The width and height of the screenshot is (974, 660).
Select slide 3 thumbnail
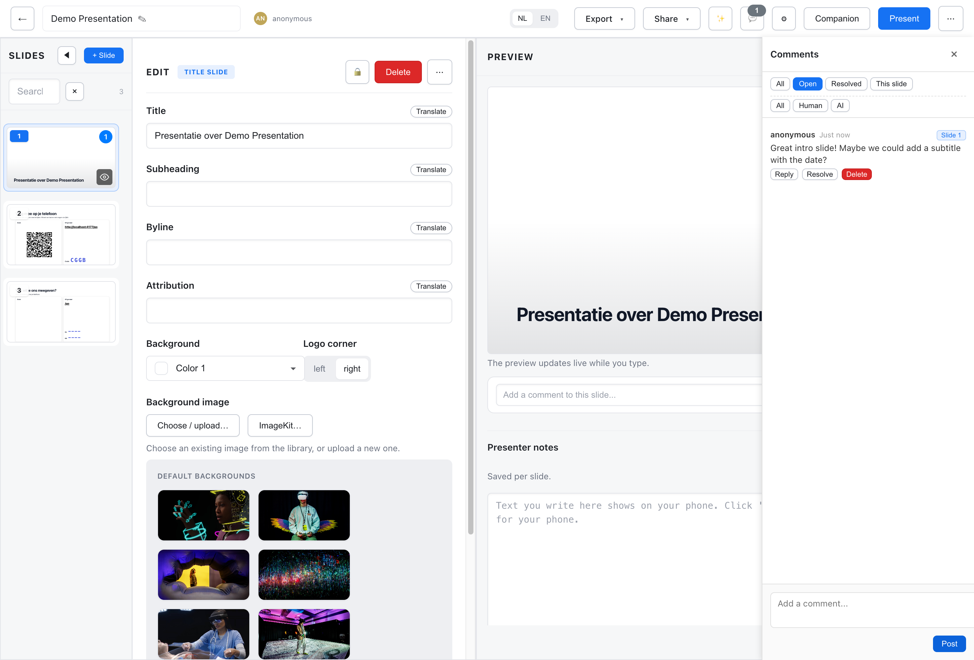pos(61,312)
